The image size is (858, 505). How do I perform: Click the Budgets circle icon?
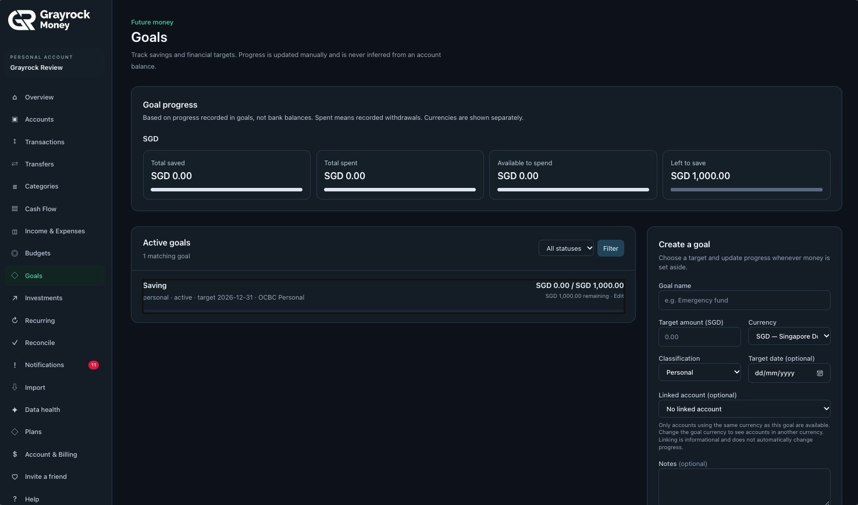[x=15, y=253]
